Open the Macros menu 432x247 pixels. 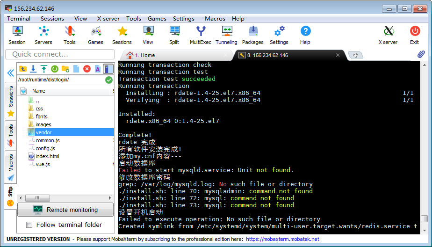pos(215,19)
